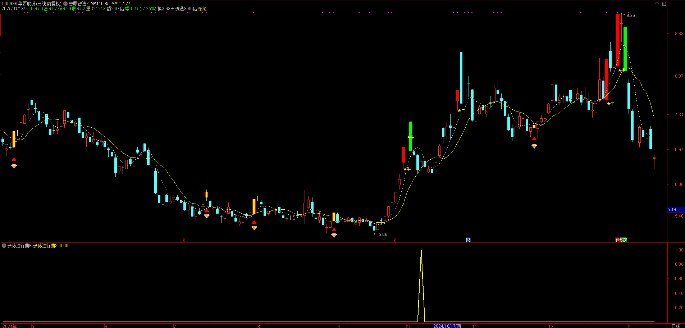This screenshot has width=685, height=328.
Task: Click the 涨跌 marker icon near the bottom
Action: (x=621, y=240)
